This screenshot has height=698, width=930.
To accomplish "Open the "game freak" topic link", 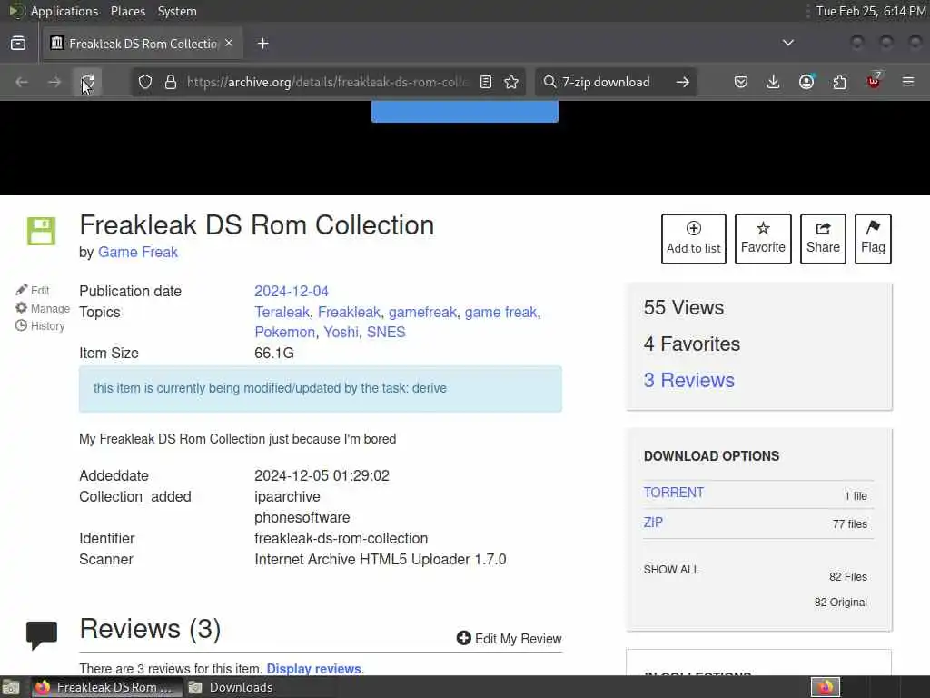I will pyautogui.click(x=500, y=313).
